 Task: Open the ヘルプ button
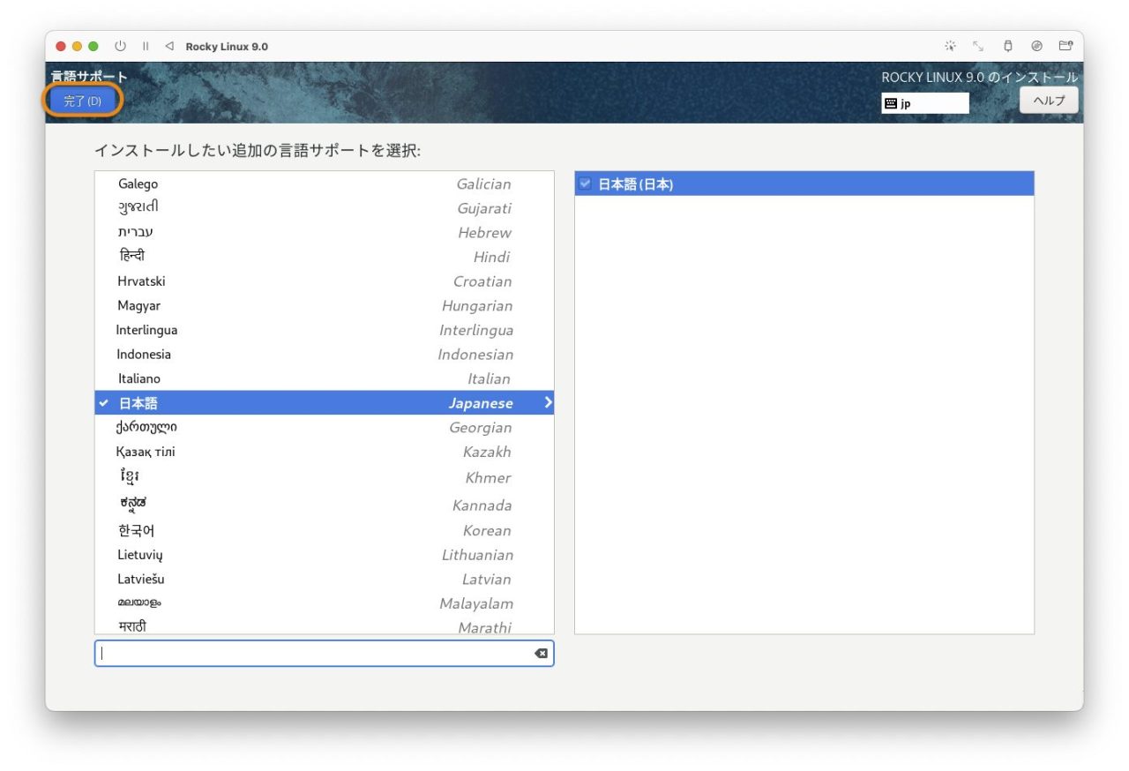click(x=1048, y=100)
